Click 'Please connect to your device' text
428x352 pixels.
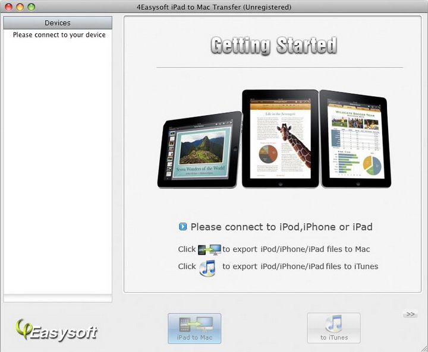(59, 35)
